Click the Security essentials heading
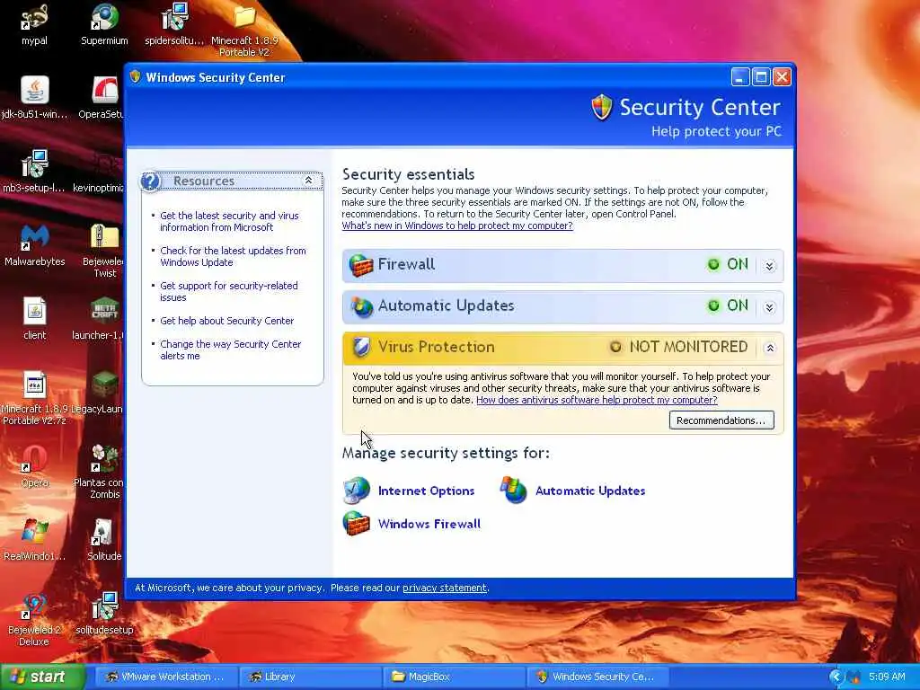The image size is (920, 690). 409,174
